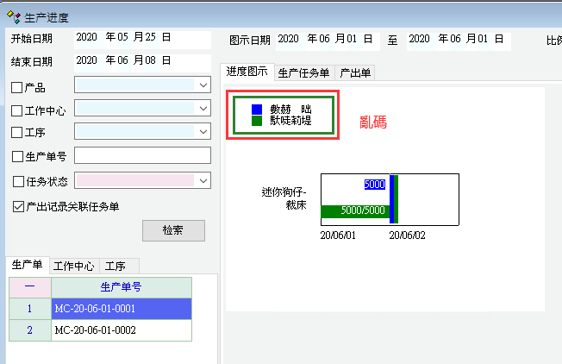Switch to the 生产任务单 tab

(303, 73)
